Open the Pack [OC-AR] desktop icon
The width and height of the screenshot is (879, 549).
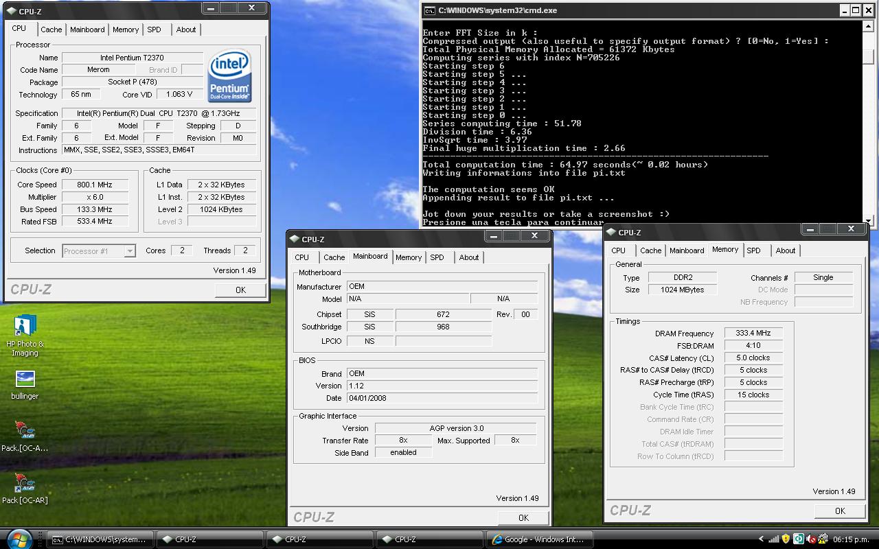(25, 489)
